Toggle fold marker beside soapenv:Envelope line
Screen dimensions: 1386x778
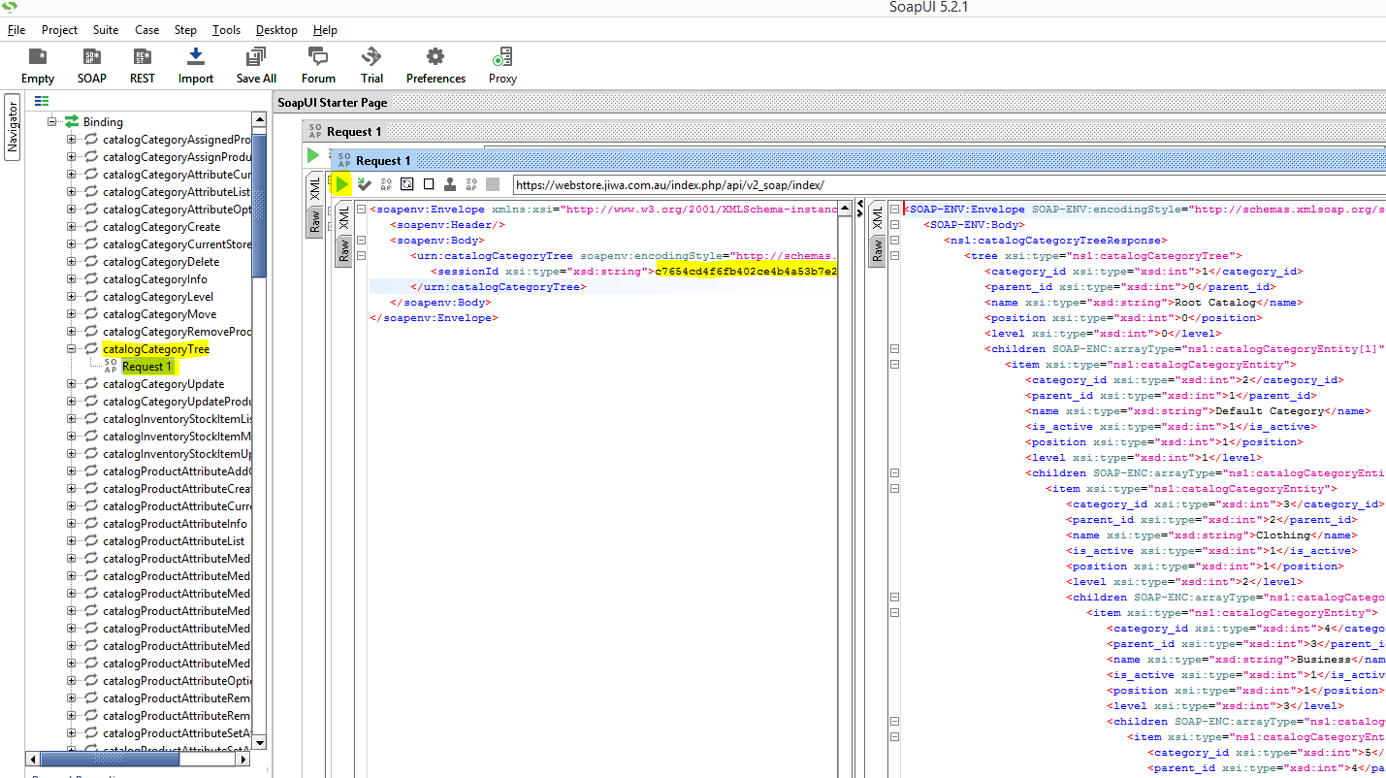click(361, 210)
